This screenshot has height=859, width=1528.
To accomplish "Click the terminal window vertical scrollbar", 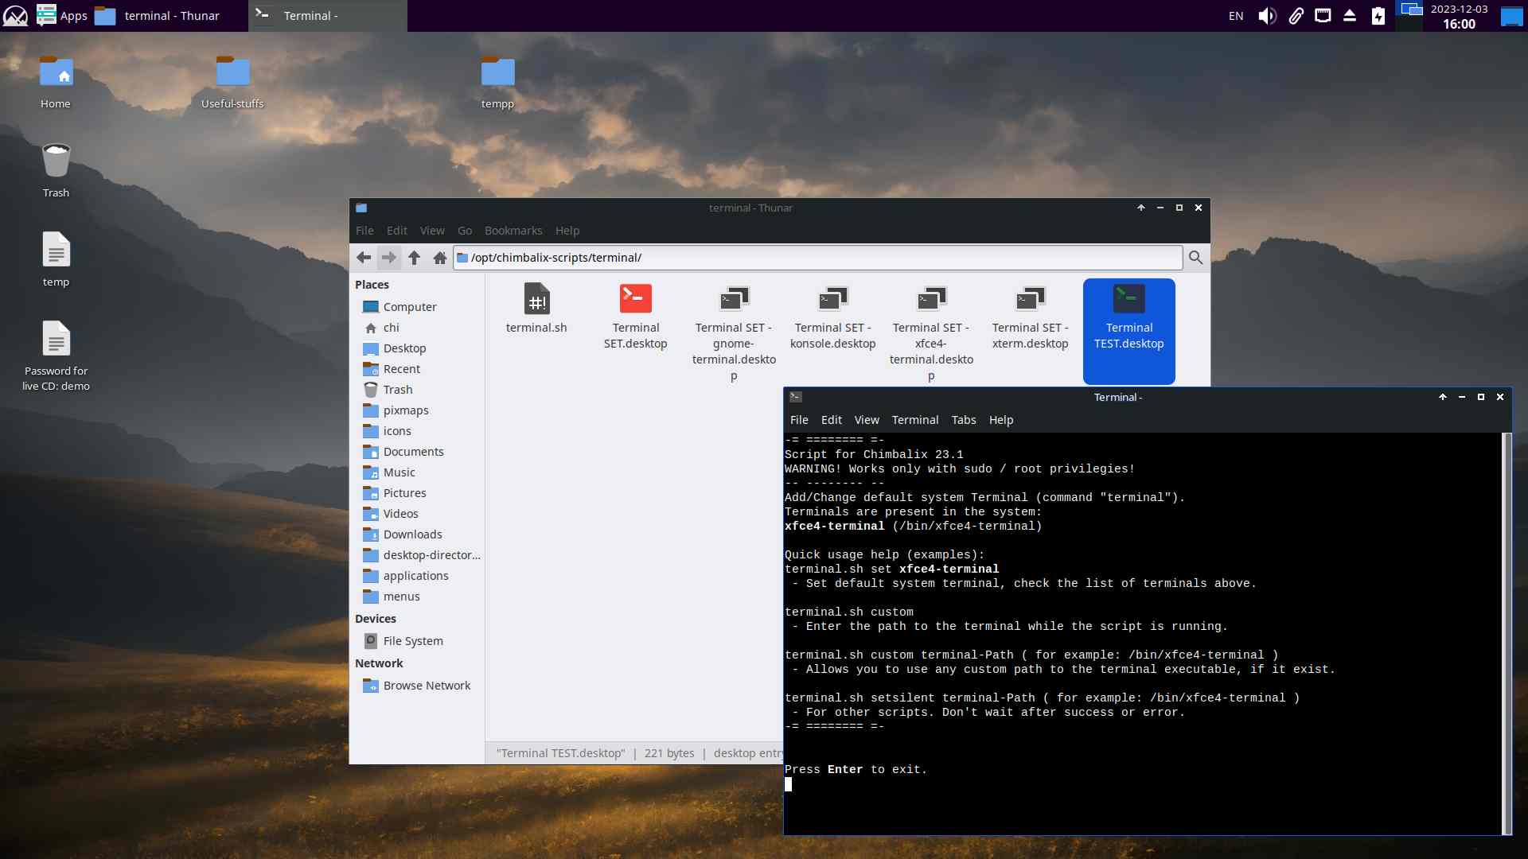I will pyautogui.click(x=1506, y=632).
